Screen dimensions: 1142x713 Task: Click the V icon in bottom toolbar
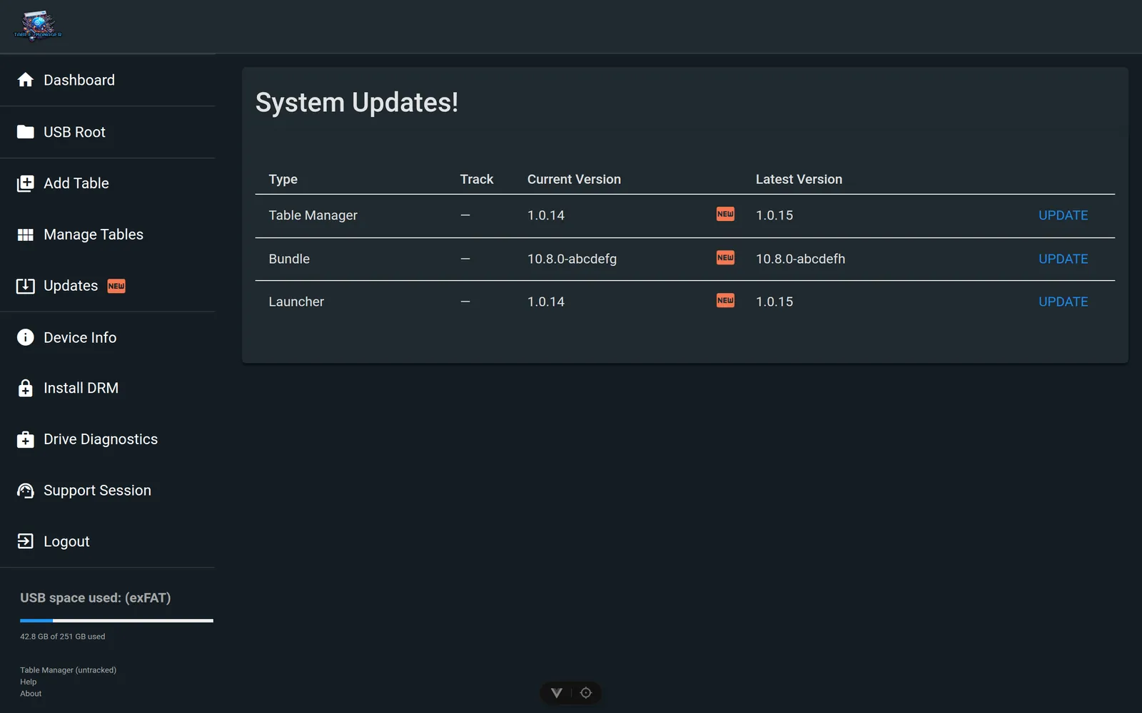[557, 693]
